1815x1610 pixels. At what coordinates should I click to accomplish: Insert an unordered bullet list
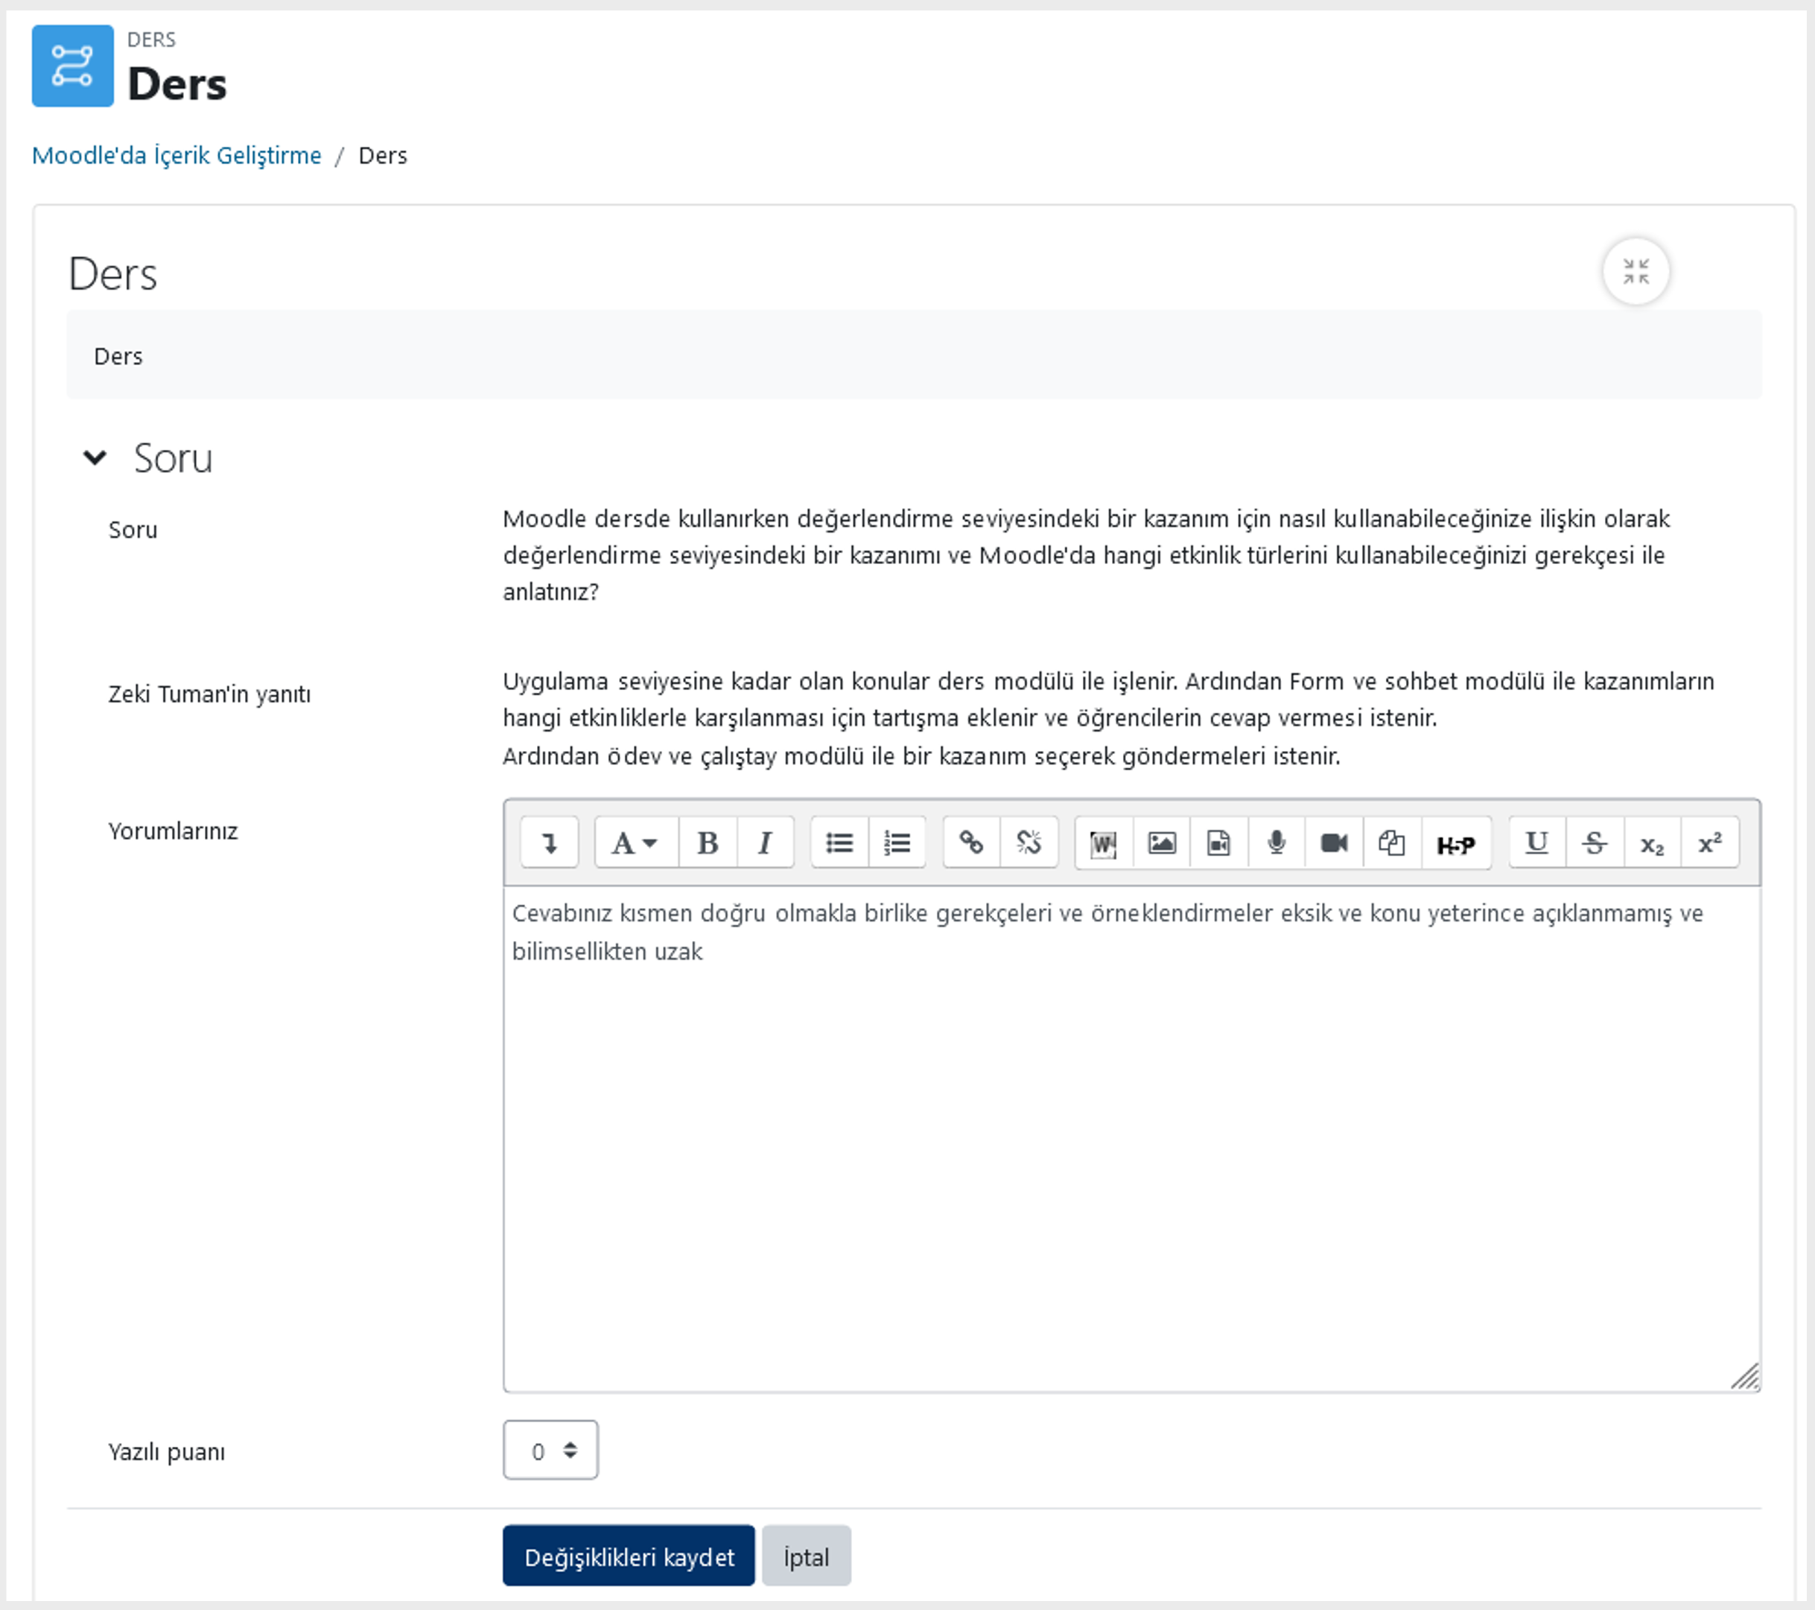coord(839,842)
